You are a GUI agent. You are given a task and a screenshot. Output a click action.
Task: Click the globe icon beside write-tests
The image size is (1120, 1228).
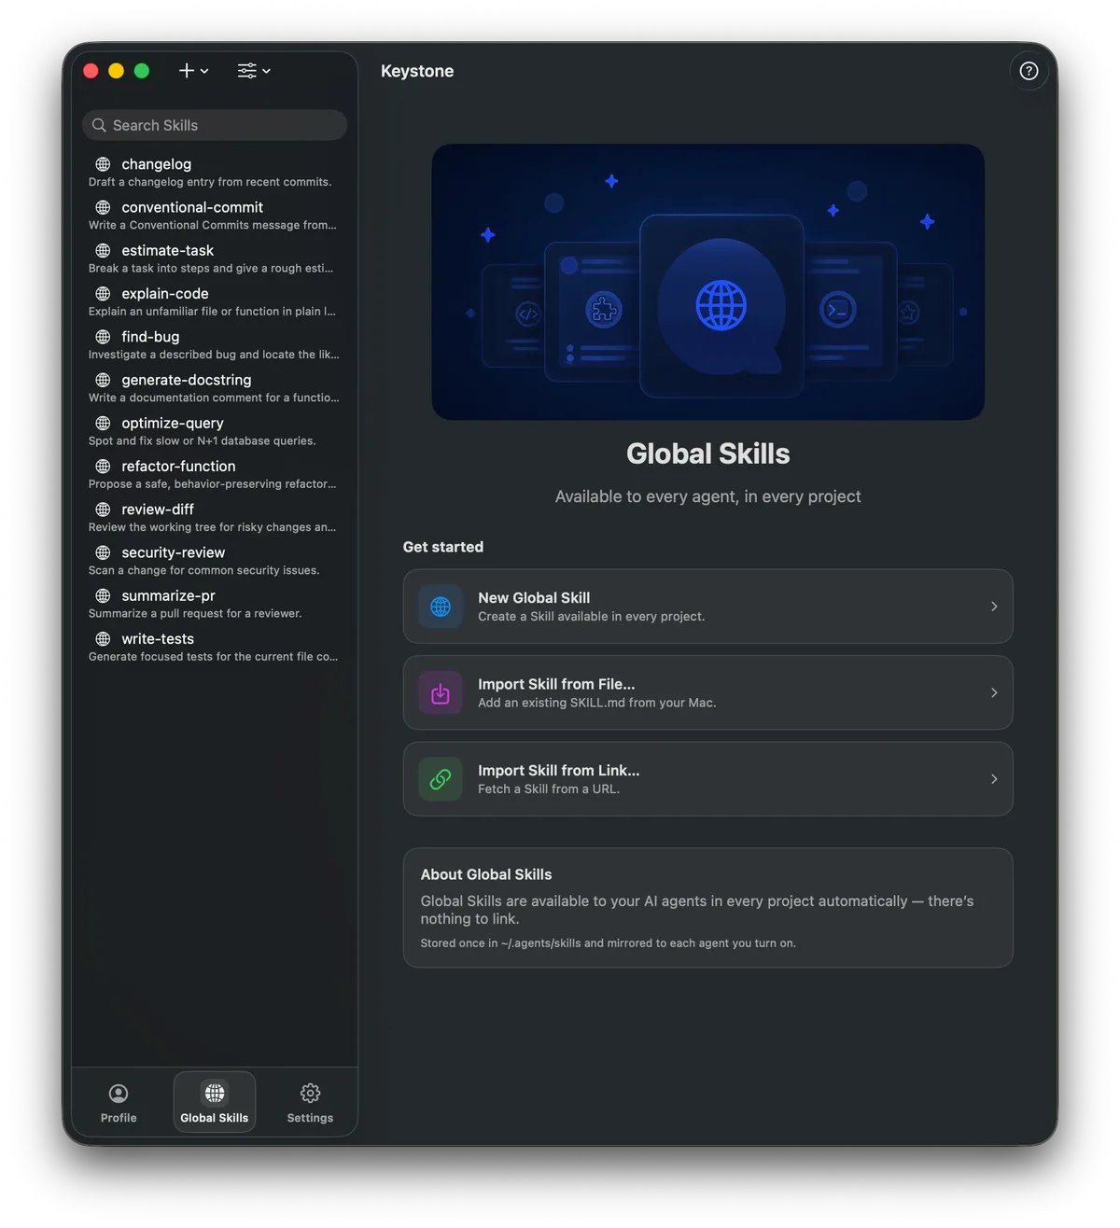[x=103, y=638]
